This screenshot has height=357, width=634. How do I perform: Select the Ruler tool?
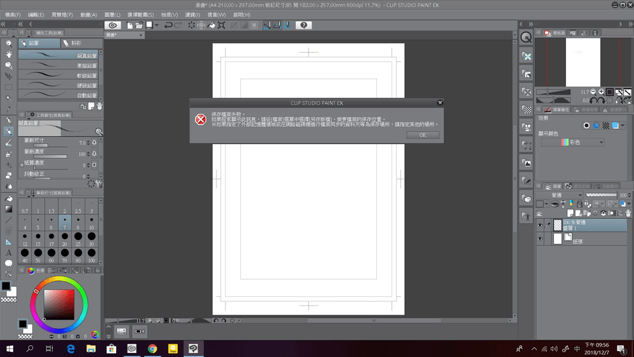[9, 242]
